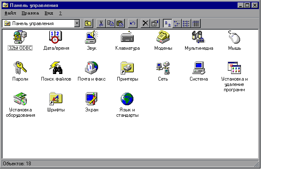Open the Файл menu
The height and width of the screenshot is (171, 300).
coord(10,13)
